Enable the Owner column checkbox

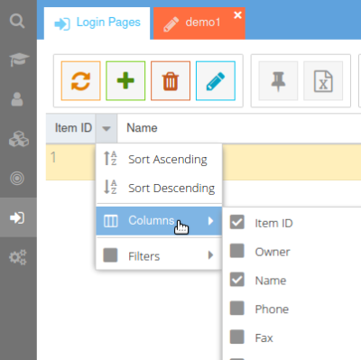[x=237, y=251]
